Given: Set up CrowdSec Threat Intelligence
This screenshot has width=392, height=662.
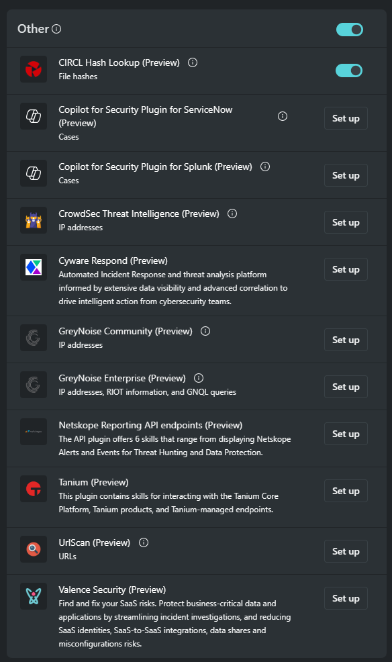Looking at the screenshot, I should [x=346, y=222].
